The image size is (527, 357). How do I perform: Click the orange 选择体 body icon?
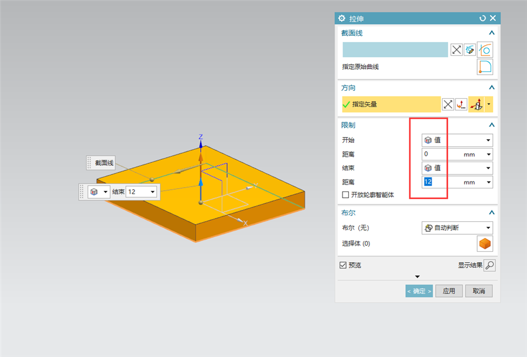[x=485, y=243]
